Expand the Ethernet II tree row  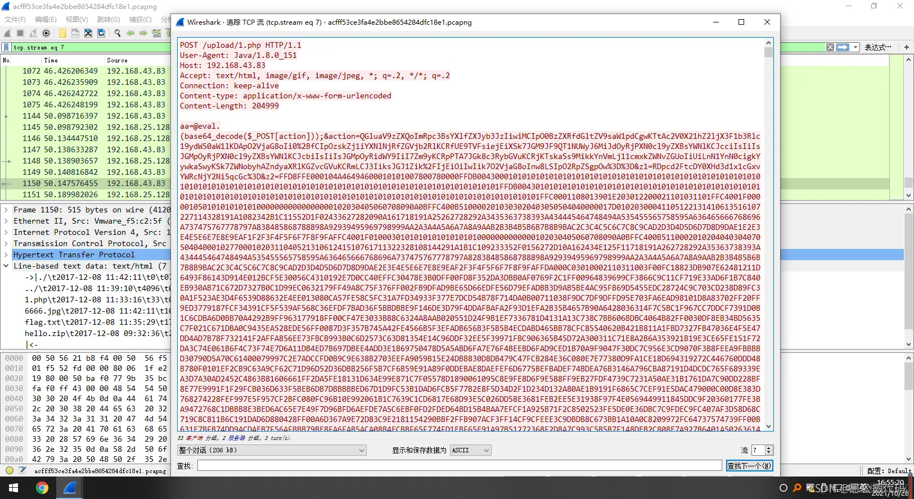coord(6,221)
